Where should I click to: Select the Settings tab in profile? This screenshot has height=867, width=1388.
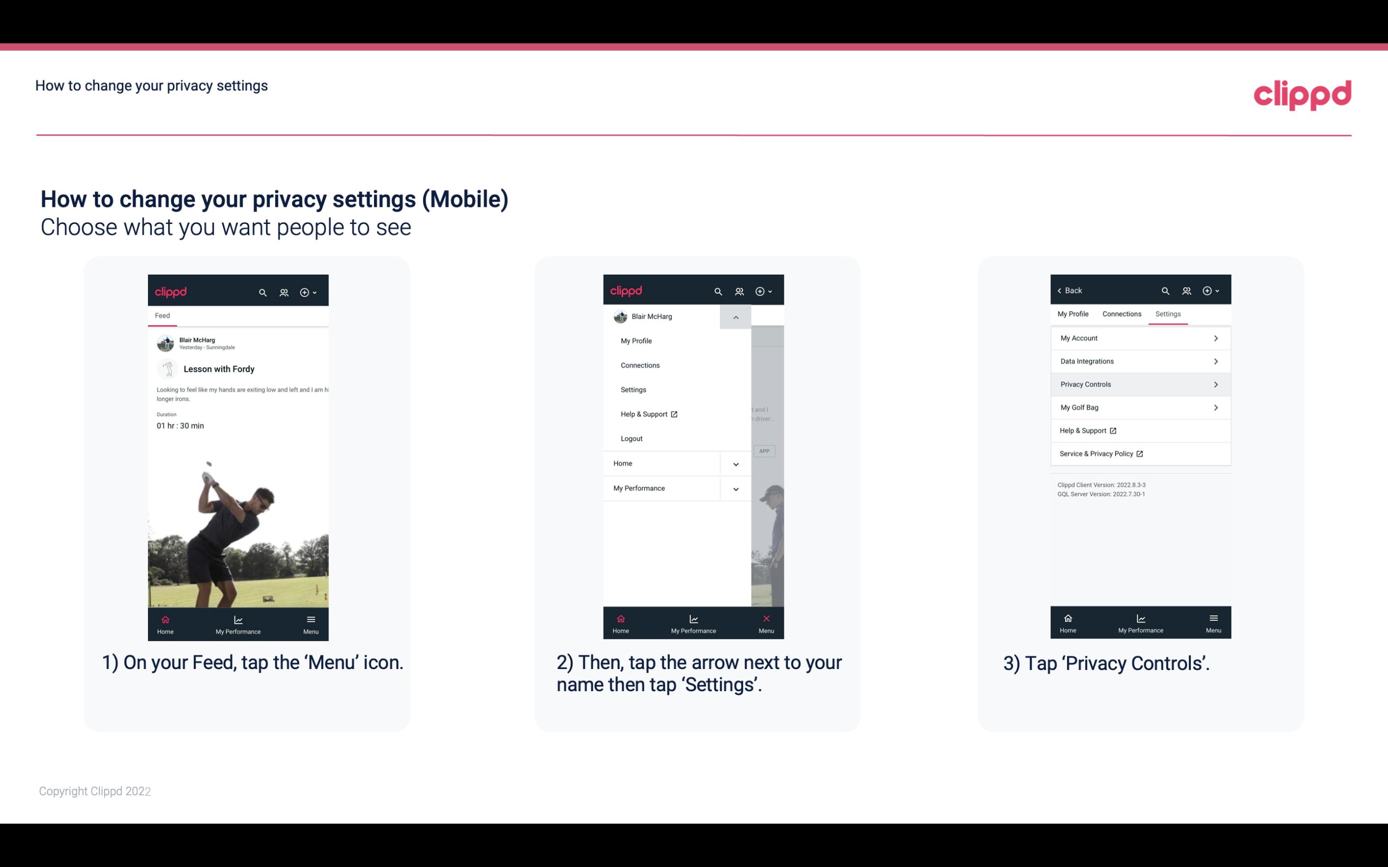click(1167, 313)
